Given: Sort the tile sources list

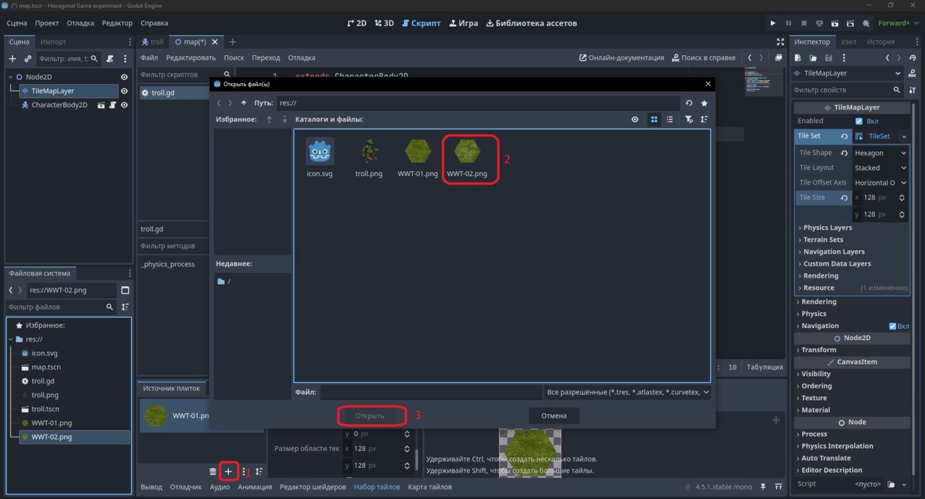Looking at the screenshot, I should click(x=259, y=471).
